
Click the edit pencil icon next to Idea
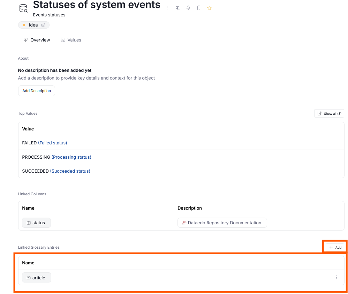44,25
